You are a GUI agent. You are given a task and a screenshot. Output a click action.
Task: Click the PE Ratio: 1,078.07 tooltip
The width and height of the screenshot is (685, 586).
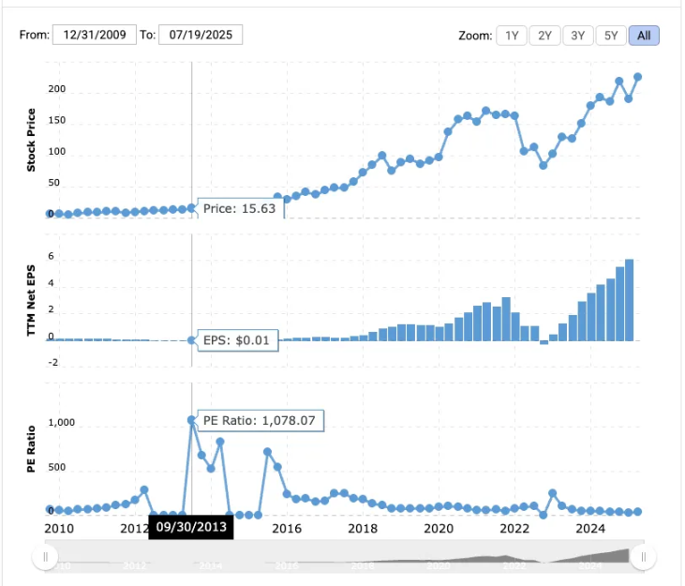260,420
